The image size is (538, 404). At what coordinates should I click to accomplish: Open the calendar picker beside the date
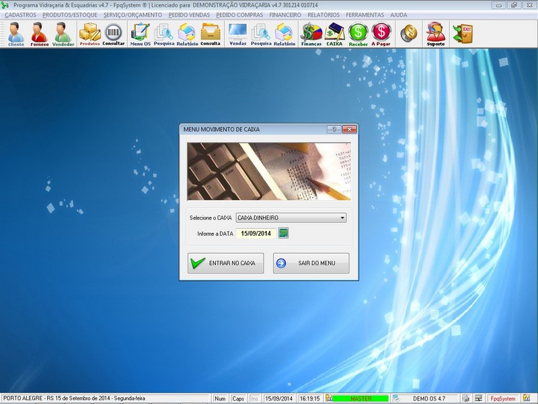[x=283, y=234]
